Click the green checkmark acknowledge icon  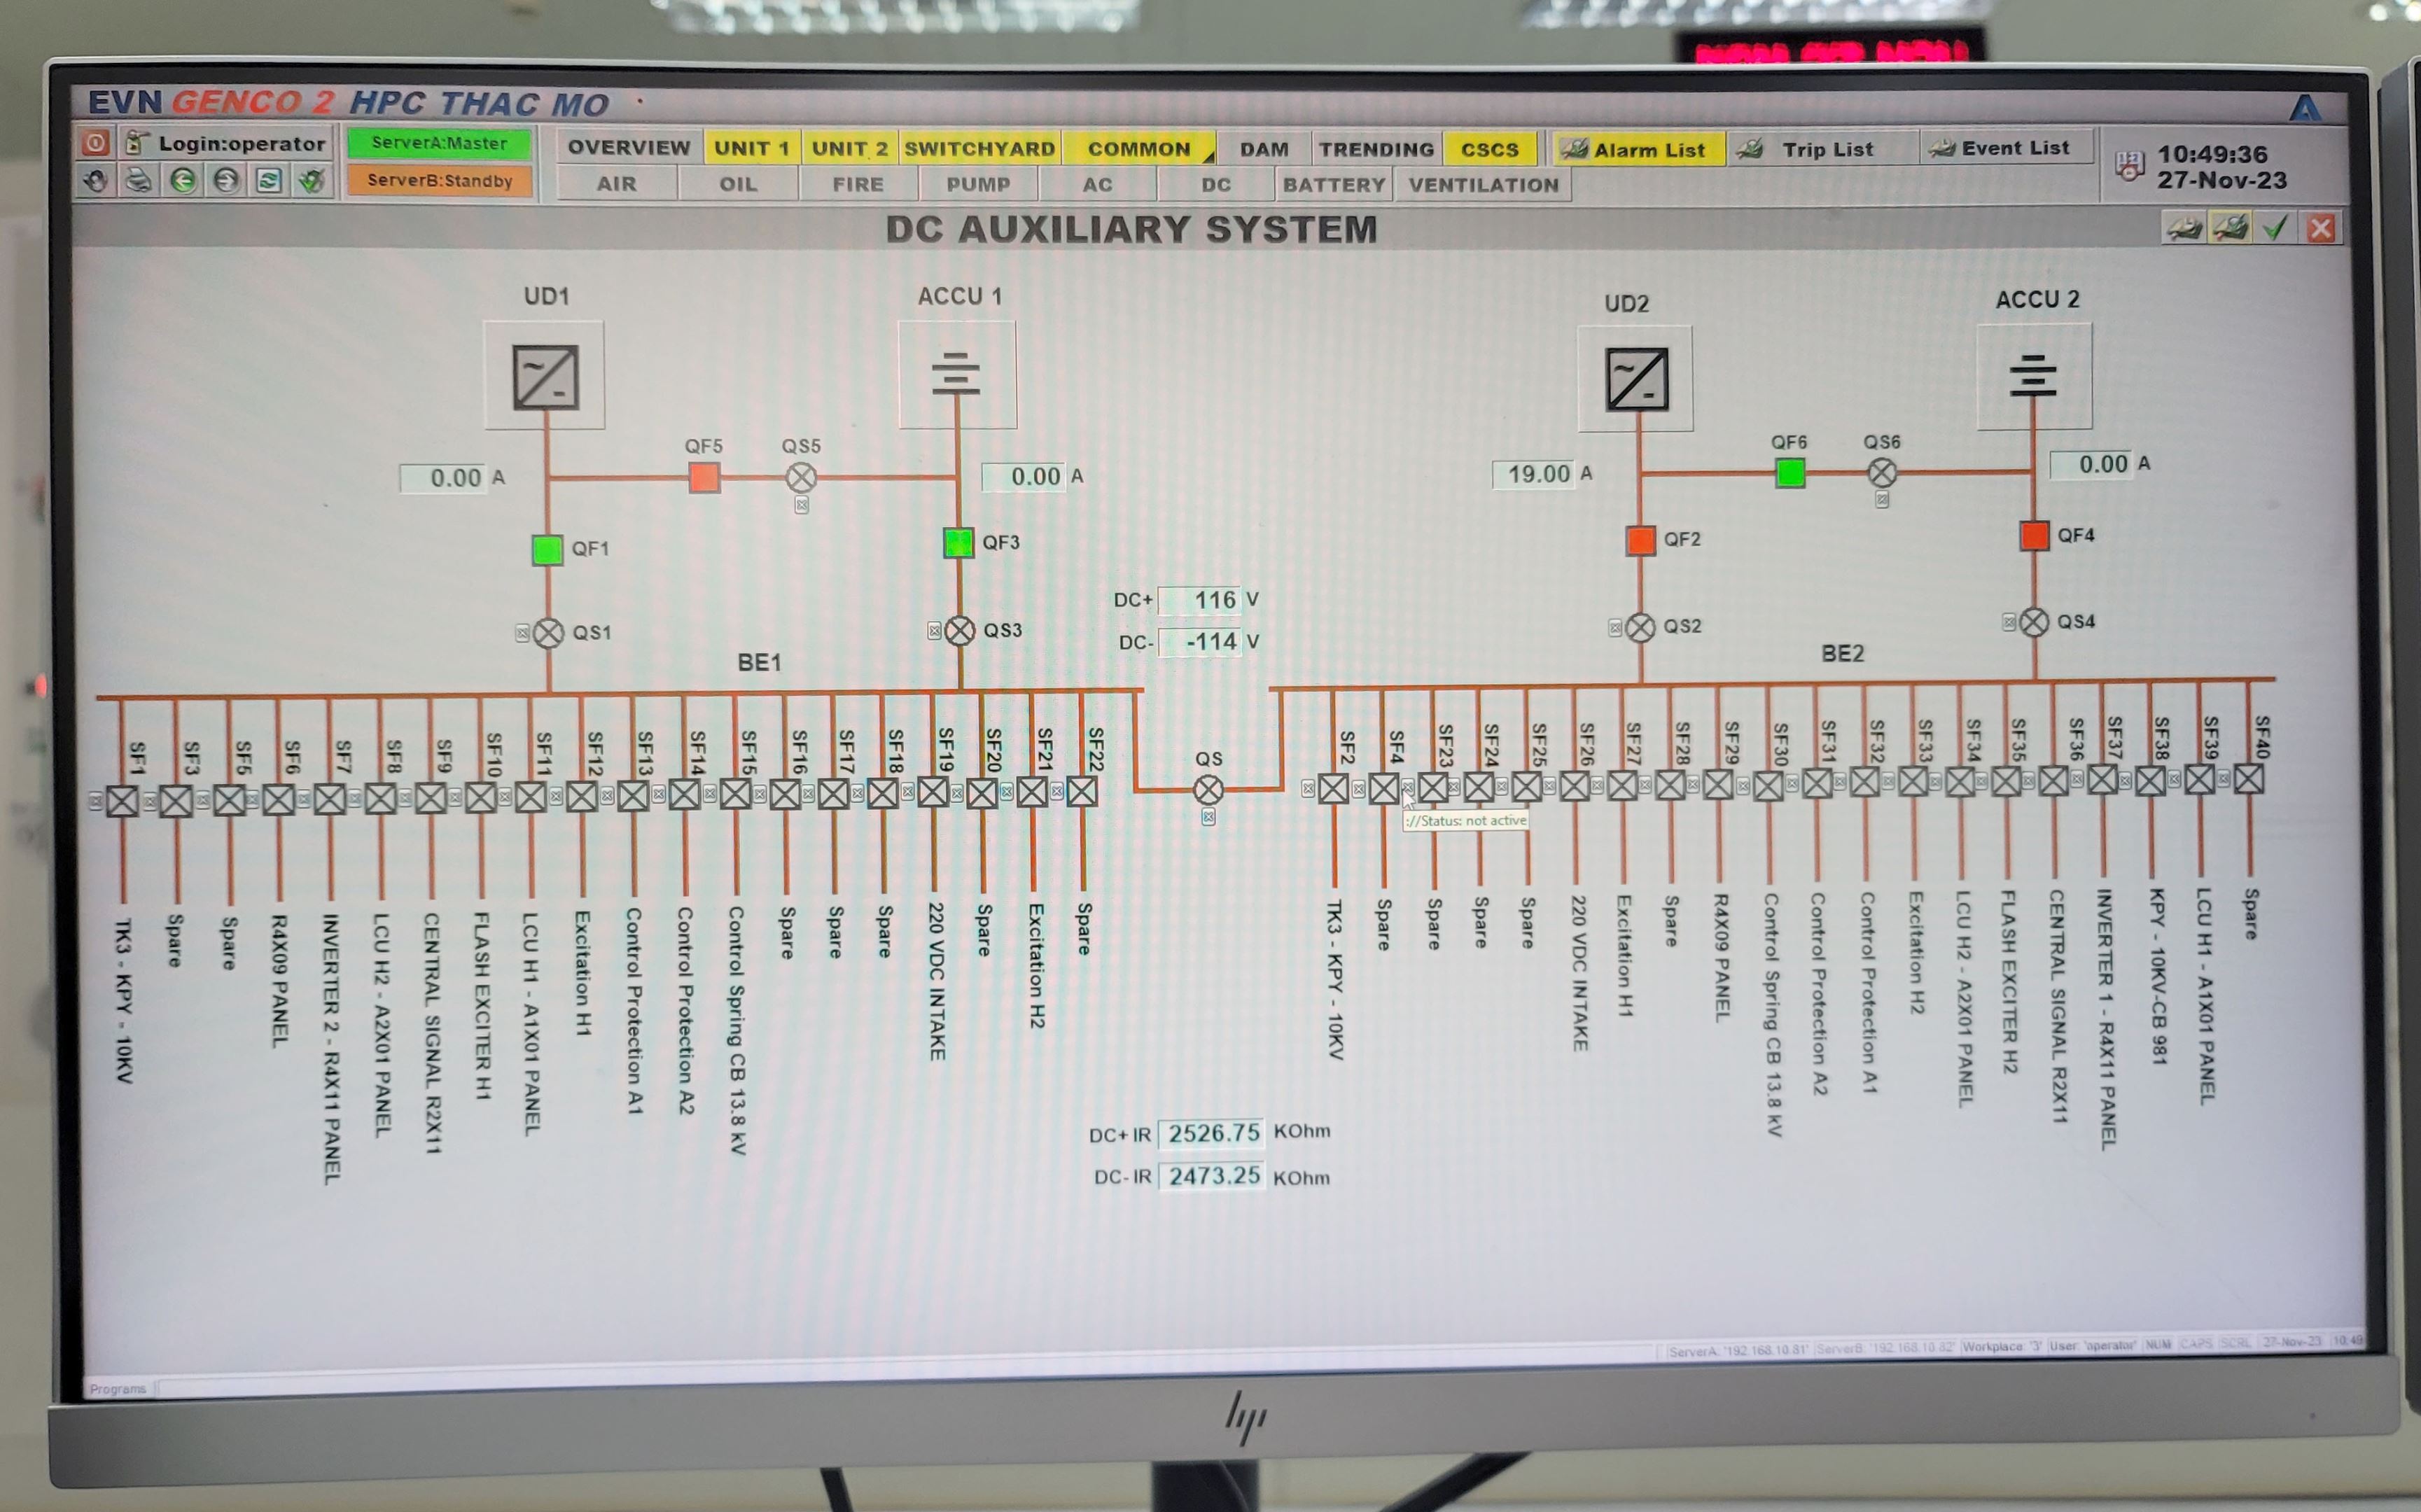pos(2276,229)
